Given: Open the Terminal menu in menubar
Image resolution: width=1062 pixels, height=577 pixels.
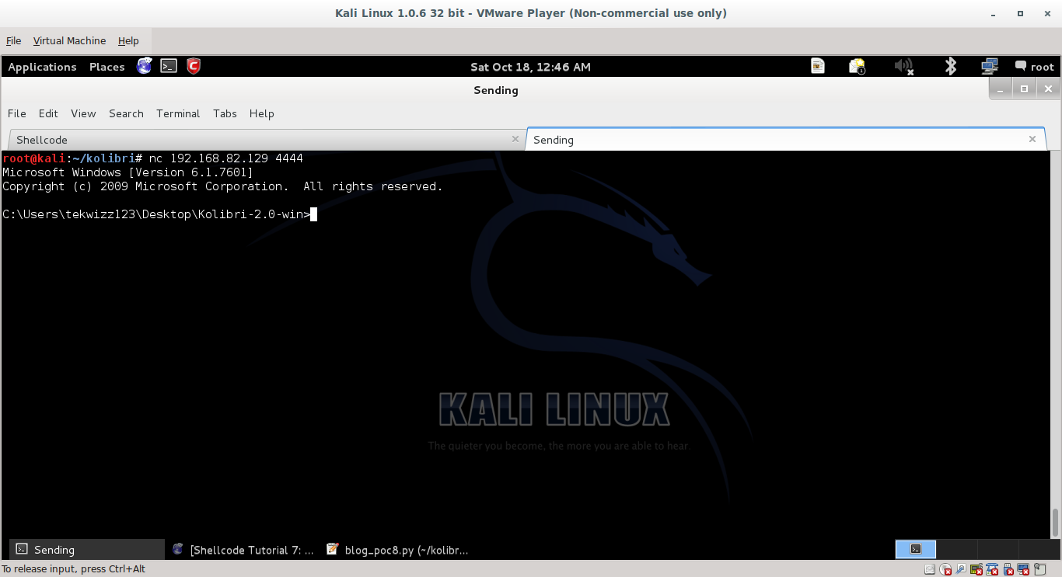Looking at the screenshot, I should click(178, 113).
